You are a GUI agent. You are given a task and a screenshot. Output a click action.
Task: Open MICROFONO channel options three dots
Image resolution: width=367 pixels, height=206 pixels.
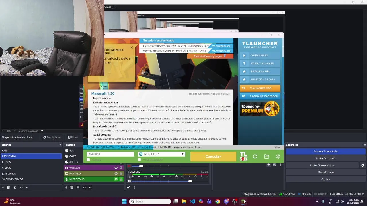click(129, 176)
